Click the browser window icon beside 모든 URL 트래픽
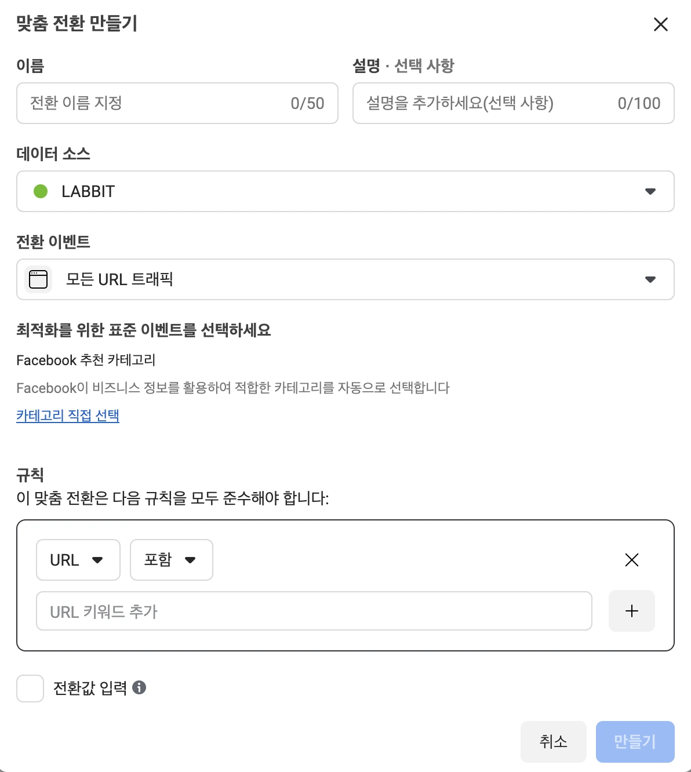 38,279
